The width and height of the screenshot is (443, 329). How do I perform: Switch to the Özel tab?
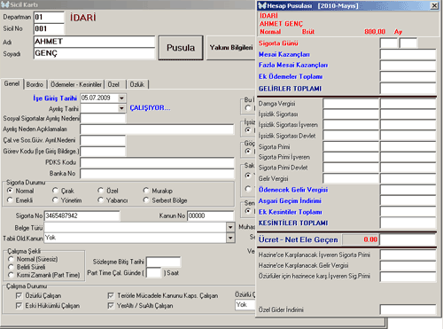point(113,84)
